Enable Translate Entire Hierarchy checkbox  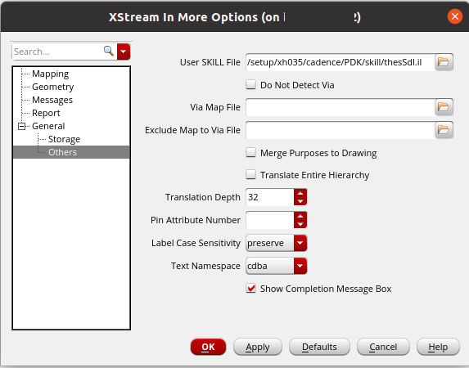pyautogui.click(x=250, y=174)
